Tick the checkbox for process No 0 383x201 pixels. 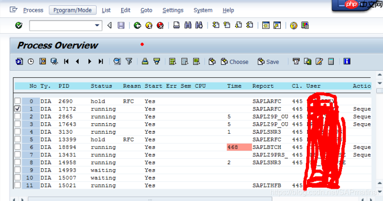(x=18, y=101)
